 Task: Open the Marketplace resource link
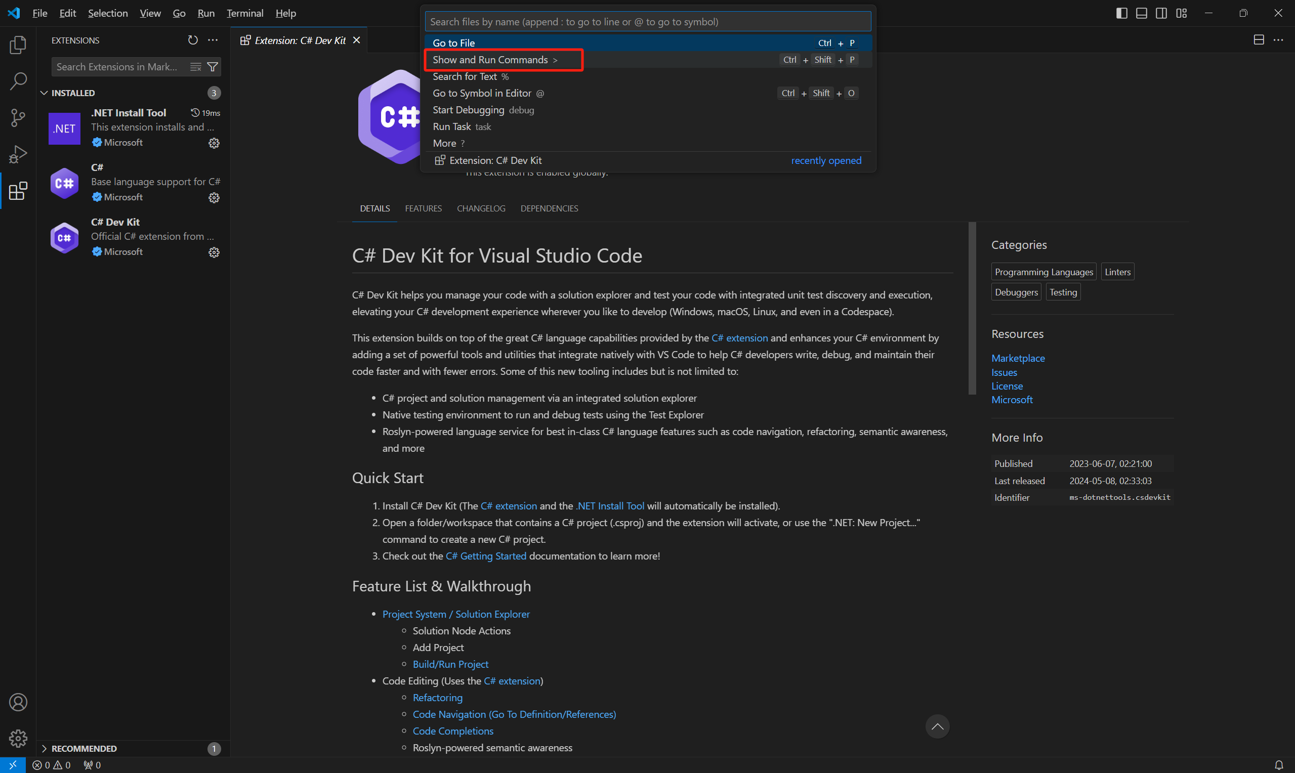[x=1018, y=358]
